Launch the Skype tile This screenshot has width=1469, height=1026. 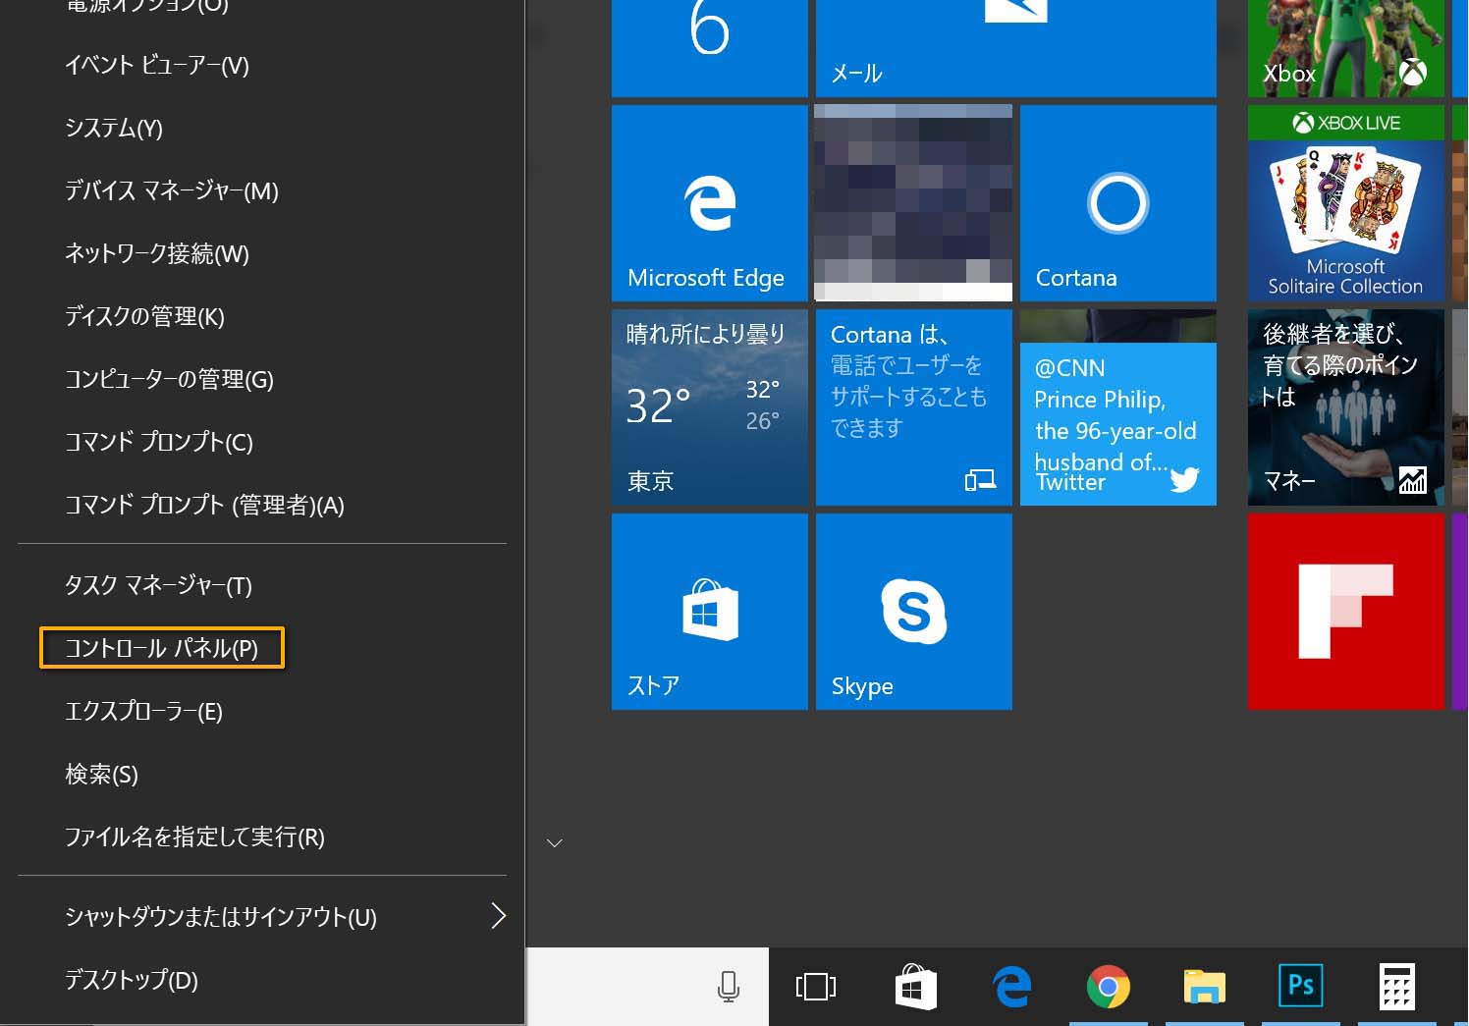[914, 612]
